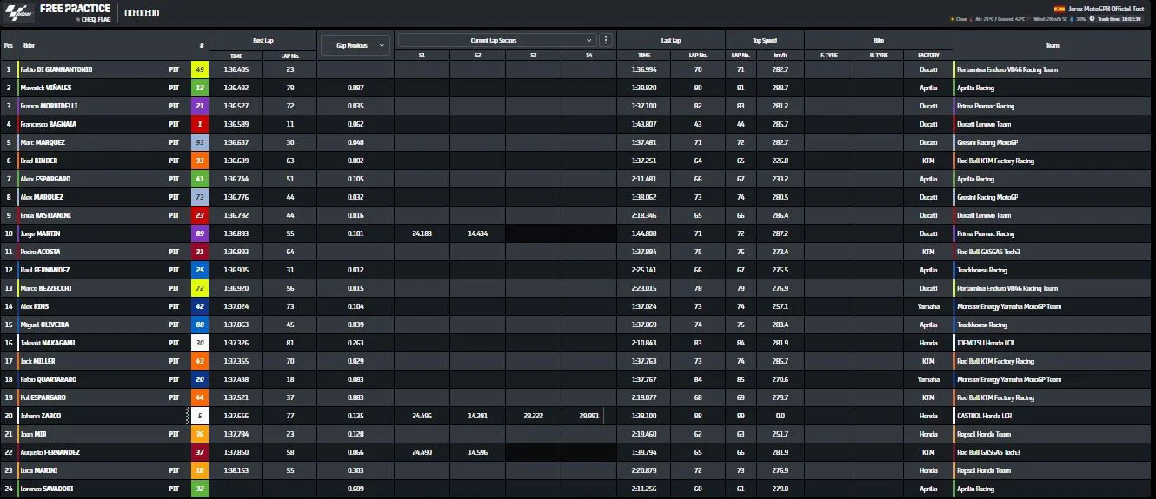The width and height of the screenshot is (1156, 499).
Task: Click the Rider column header
Action: [x=29, y=45]
